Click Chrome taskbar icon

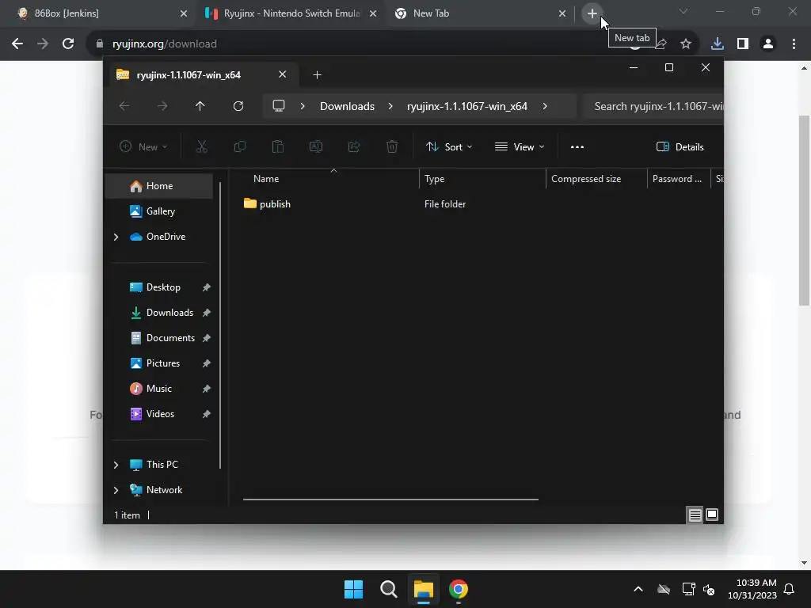pos(459,589)
